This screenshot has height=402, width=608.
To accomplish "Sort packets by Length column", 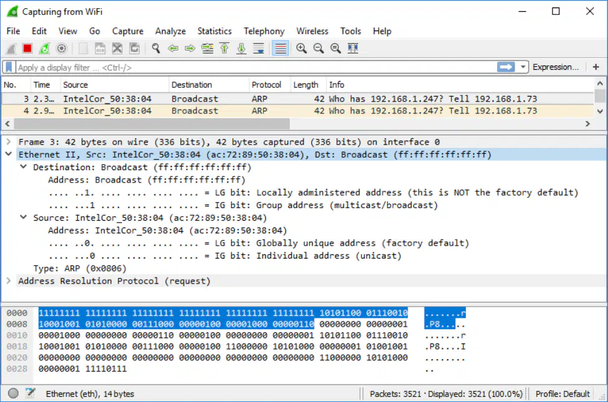I will click(x=308, y=85).
